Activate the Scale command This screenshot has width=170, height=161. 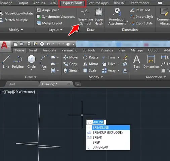(x=90, y=70)
